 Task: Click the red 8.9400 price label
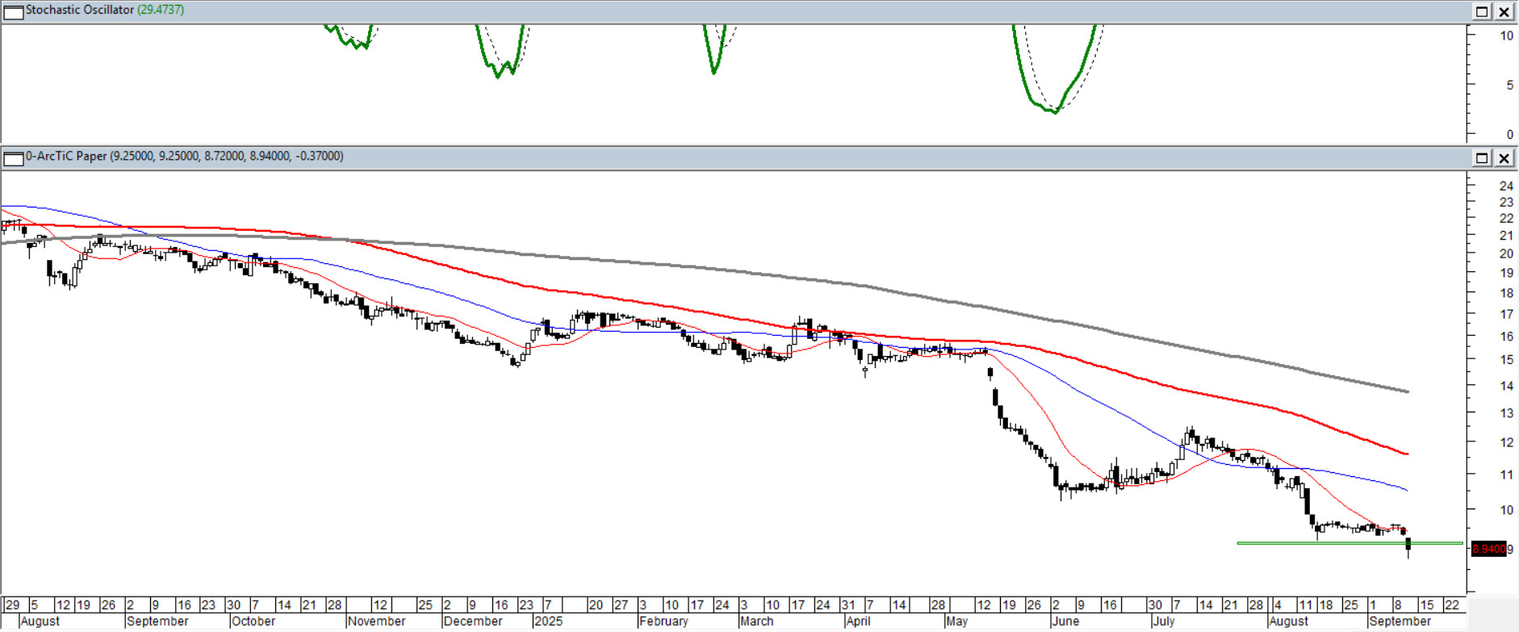point(1488,549)
